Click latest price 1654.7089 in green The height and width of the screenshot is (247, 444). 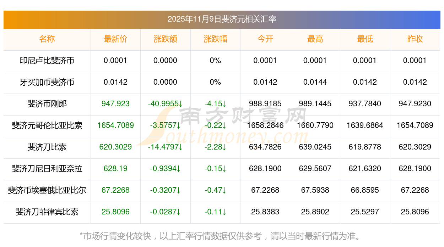(x=115, y=125)
